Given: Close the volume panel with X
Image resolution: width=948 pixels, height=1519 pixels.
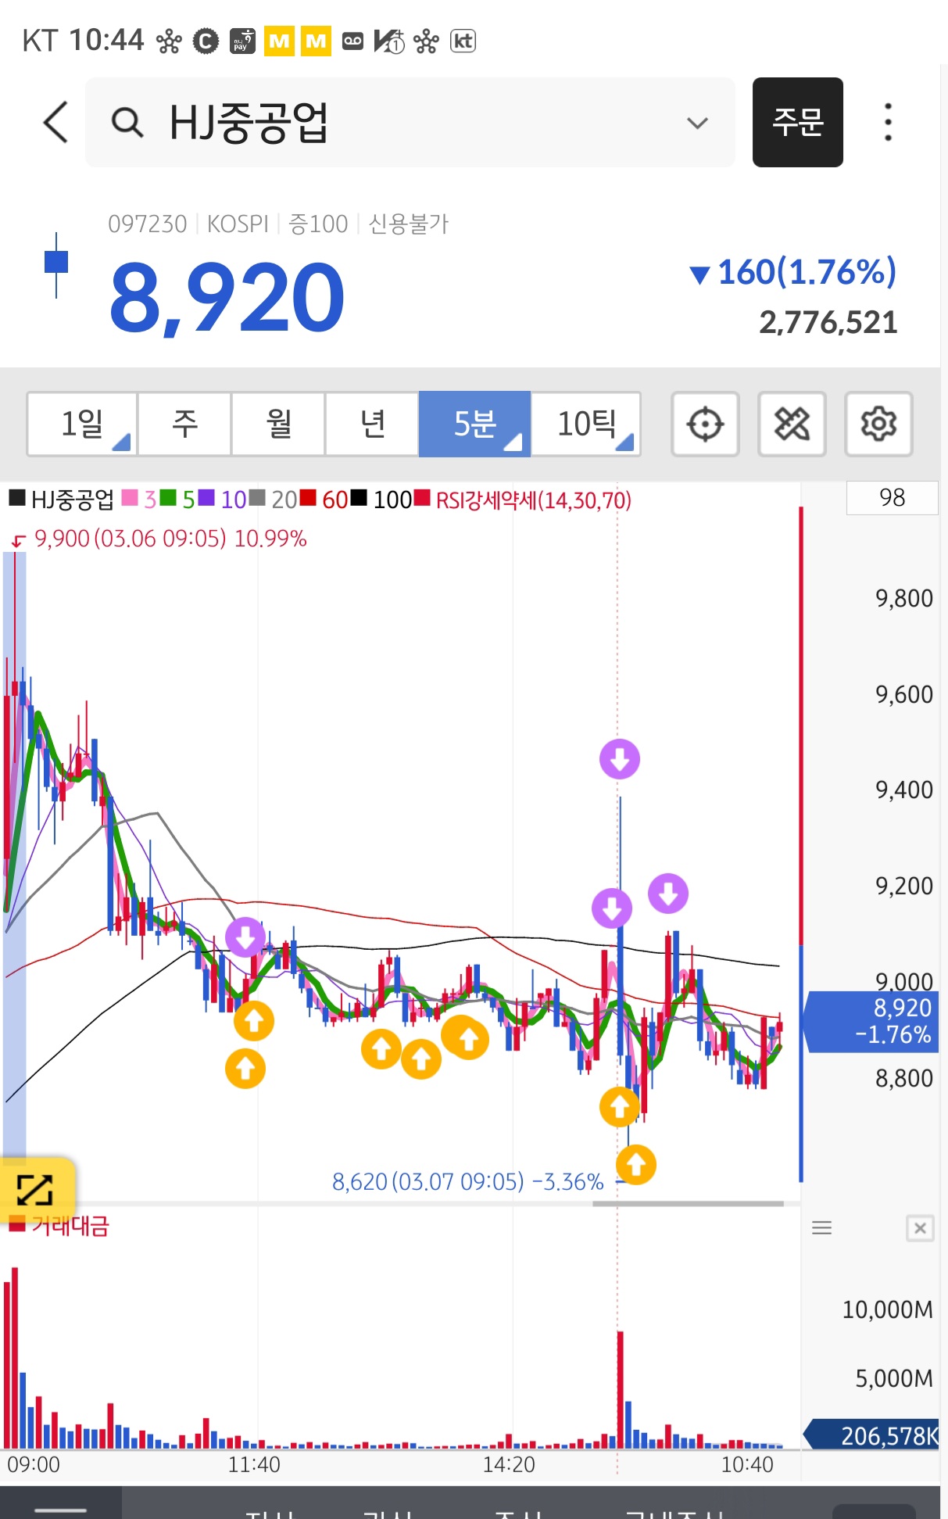Looking at the screenshot, I should 920,1228.
